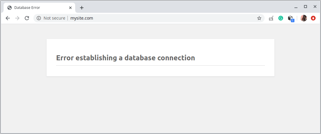Maximize the browser window
The width and height of the screenshot is (321, 134).
(305, 7)
